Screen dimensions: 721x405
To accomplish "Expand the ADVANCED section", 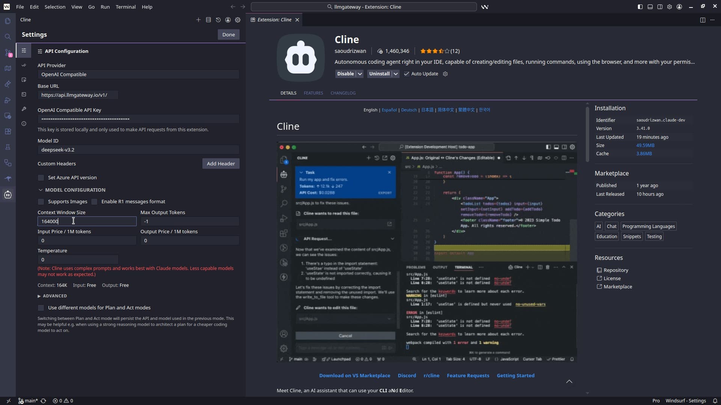I will pyautogui.click(x=39, y=296).
